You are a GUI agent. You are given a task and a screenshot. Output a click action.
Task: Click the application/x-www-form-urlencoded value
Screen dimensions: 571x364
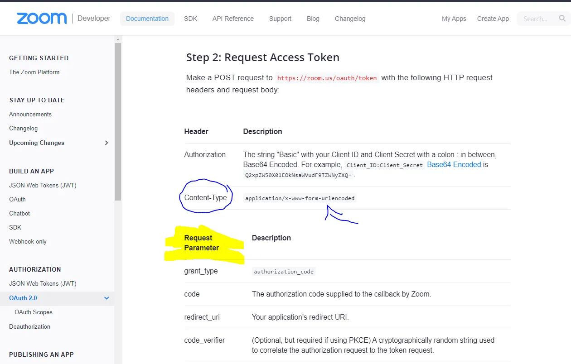click(x=300, y=198)
